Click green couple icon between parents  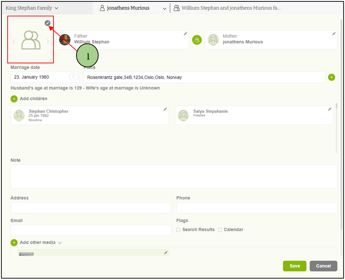tap(197, 40)
